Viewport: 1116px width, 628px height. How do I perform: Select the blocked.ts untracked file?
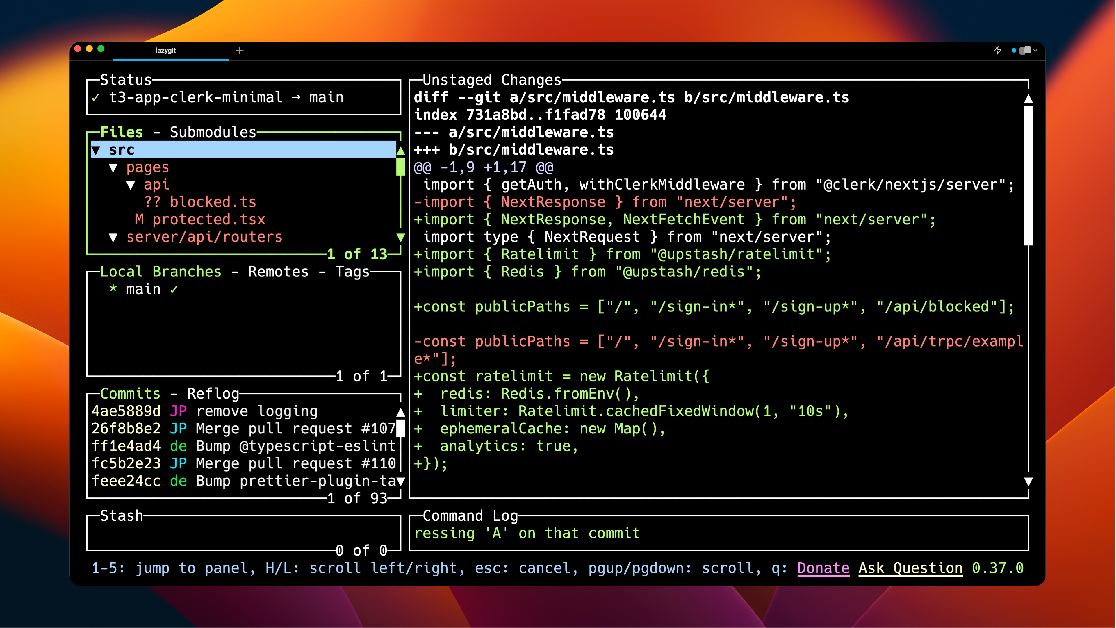[x=200, y=202]
